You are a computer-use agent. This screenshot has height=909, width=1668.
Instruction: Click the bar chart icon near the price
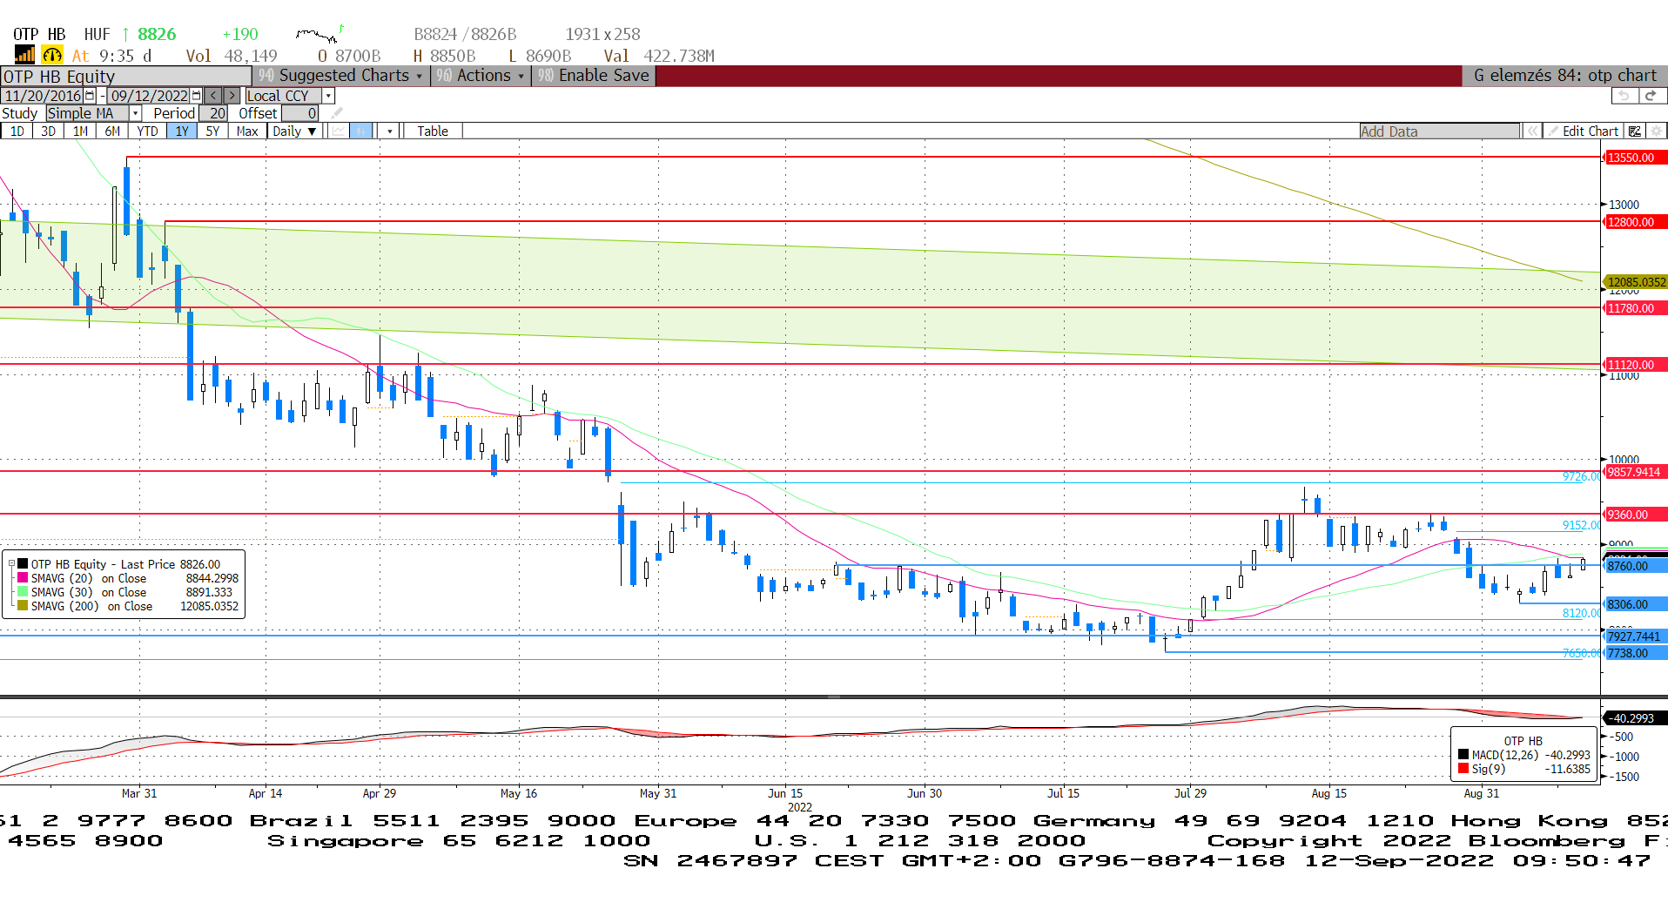(24, 56)
